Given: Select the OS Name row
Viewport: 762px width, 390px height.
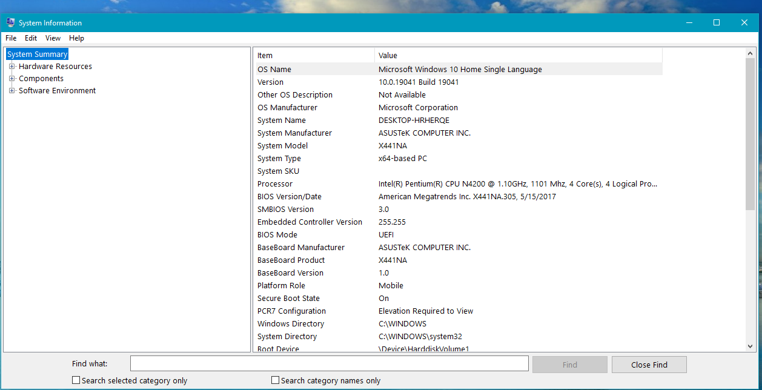Looking at the screenshot, I should coord(459,69).
